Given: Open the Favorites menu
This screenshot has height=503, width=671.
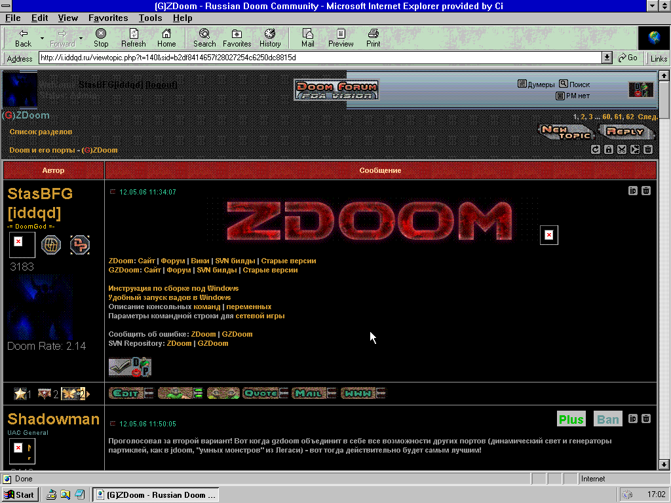Looking at the screenshot, I should pos(108,18).
